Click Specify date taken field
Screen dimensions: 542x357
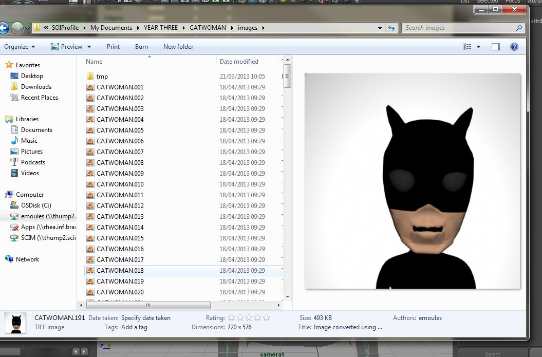point(145,318)
